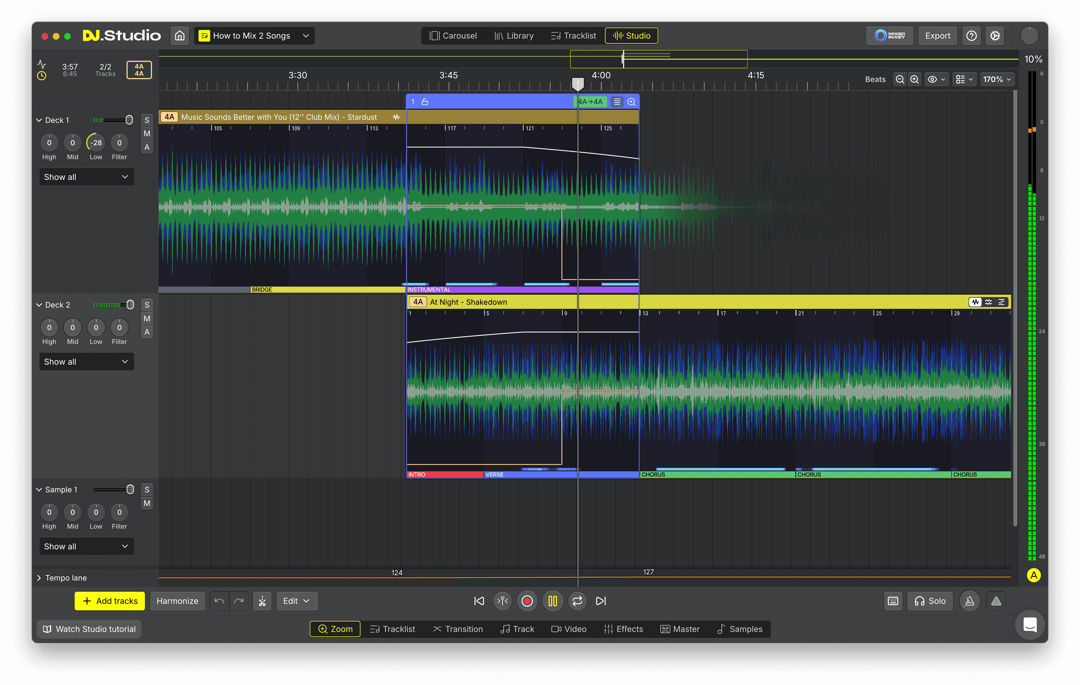The width and height of the screenshot is (1080, 685).
Task: Open the Mixed In Key integration
Action: (889, 35)
